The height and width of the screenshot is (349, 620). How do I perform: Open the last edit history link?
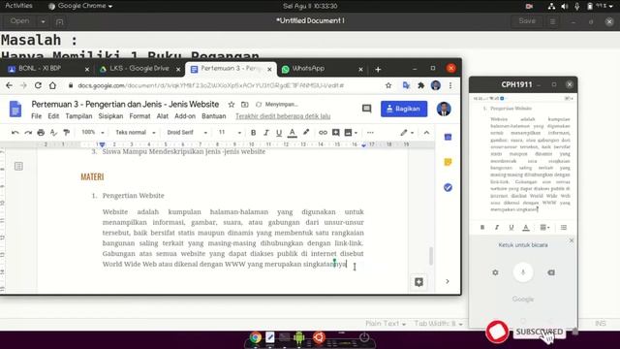click(x=283, y=116)
